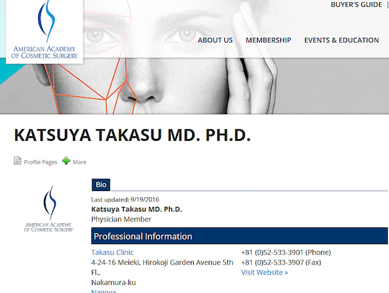Follow the Visit Website link
Image resolution: width=389 pixels, height=293 pixels.
click(x=264, y=273)
